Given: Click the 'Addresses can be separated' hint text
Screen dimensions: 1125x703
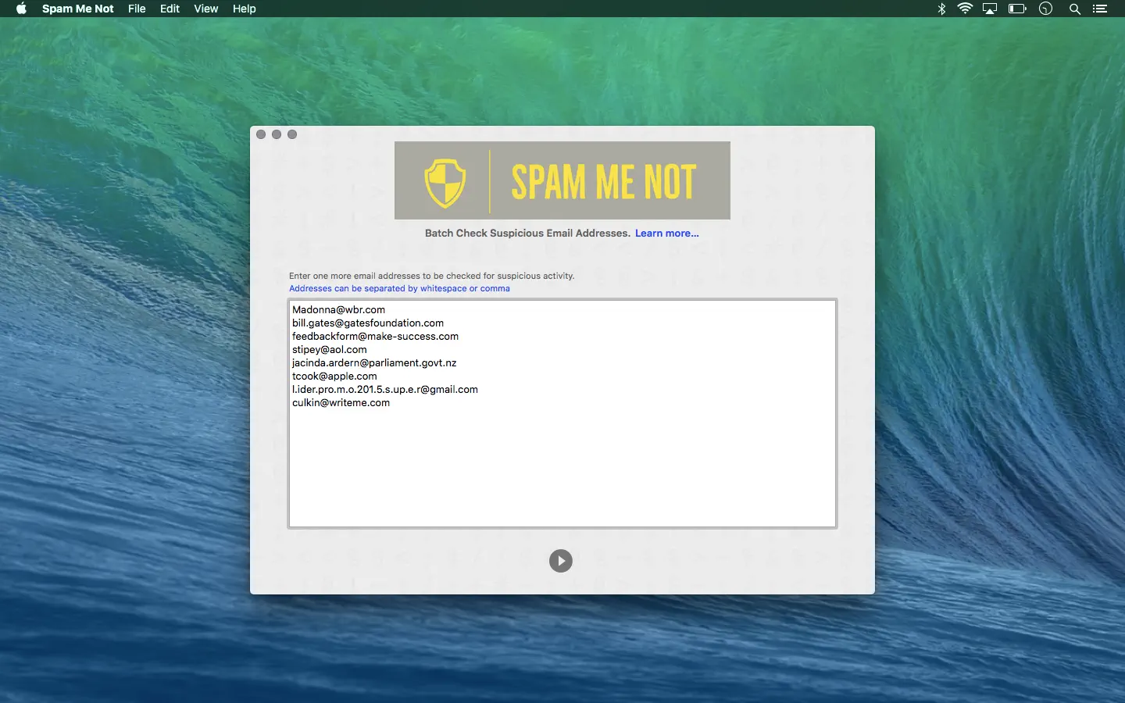Looking at the screenshot, I should pyautogui.click(x=399, y=288).
